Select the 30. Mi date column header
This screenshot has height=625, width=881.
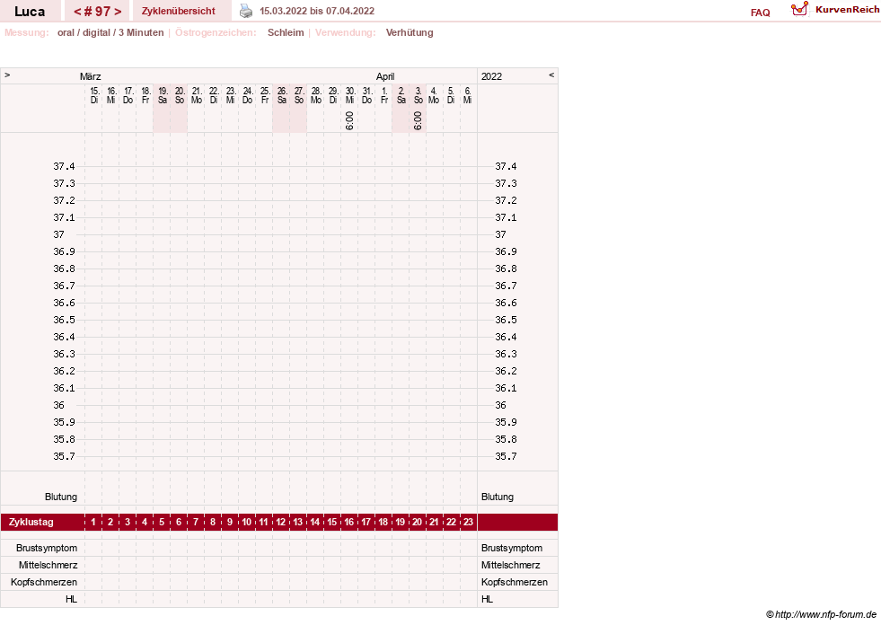click(x=350, y=95)
